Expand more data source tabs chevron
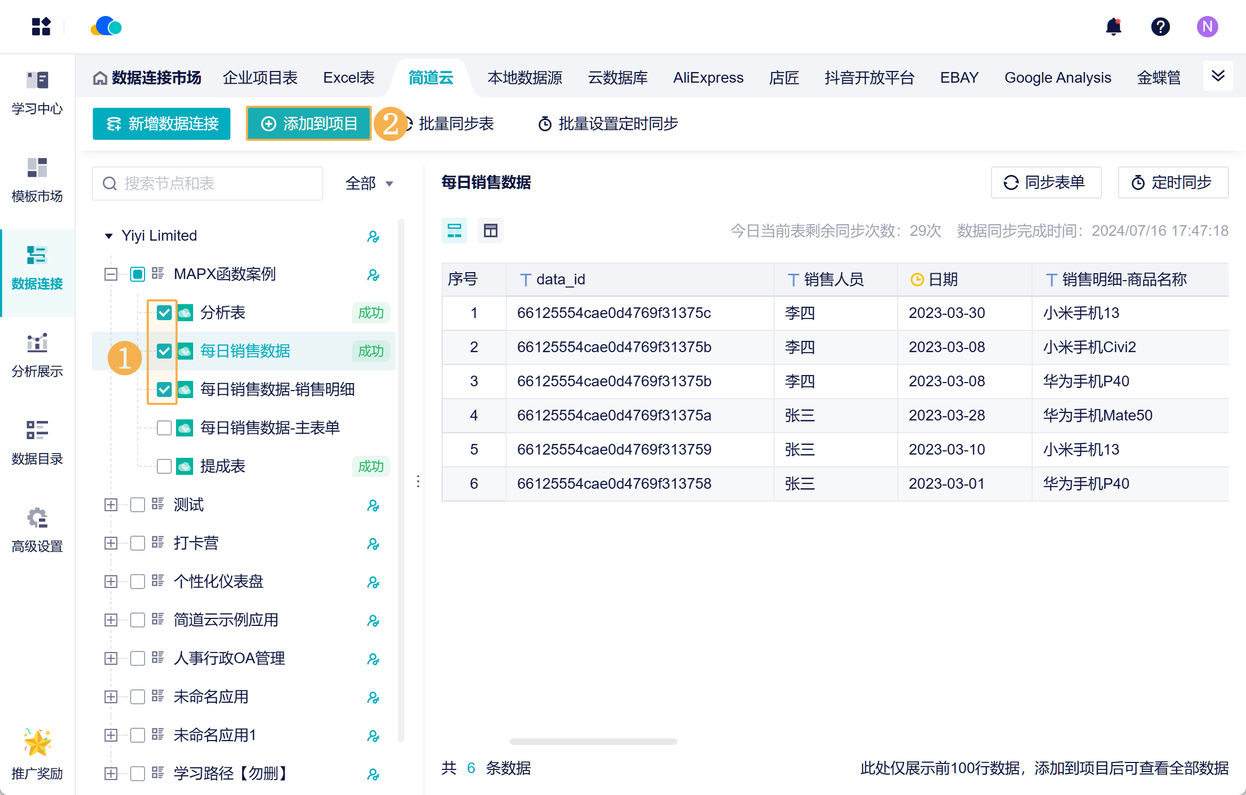Image resolution: width=1246 pixels, height=795 pixels. 1218,76
